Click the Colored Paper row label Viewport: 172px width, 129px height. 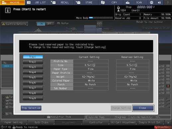[62, 80]
